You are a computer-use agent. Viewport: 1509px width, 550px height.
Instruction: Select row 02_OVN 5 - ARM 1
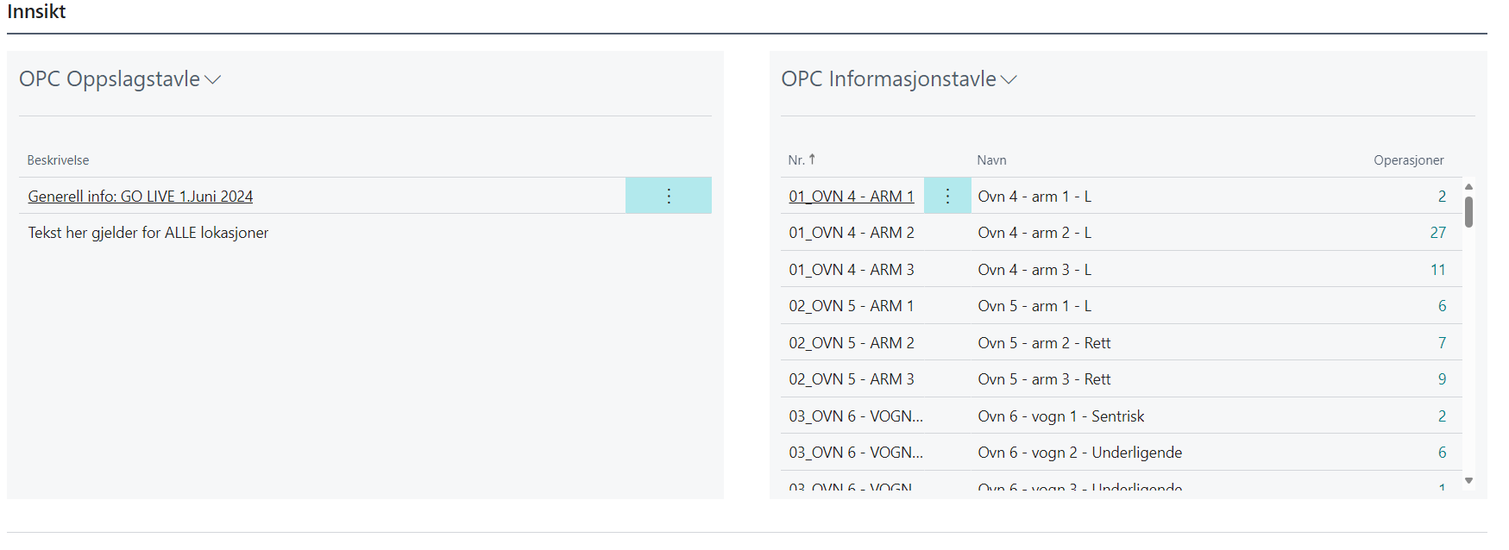point(851,306)
